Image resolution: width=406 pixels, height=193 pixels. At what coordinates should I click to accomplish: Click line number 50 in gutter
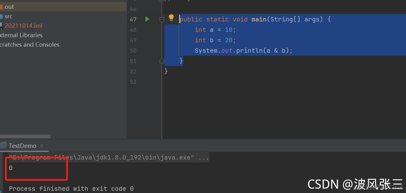(133, 50)
